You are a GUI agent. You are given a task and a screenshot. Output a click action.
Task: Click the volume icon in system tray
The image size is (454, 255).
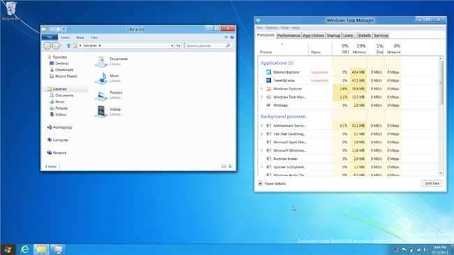(425, 249)
